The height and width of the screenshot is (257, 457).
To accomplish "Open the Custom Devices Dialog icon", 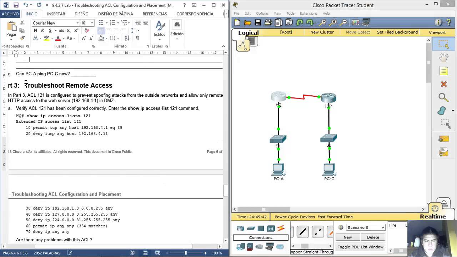I will point(366,23).
